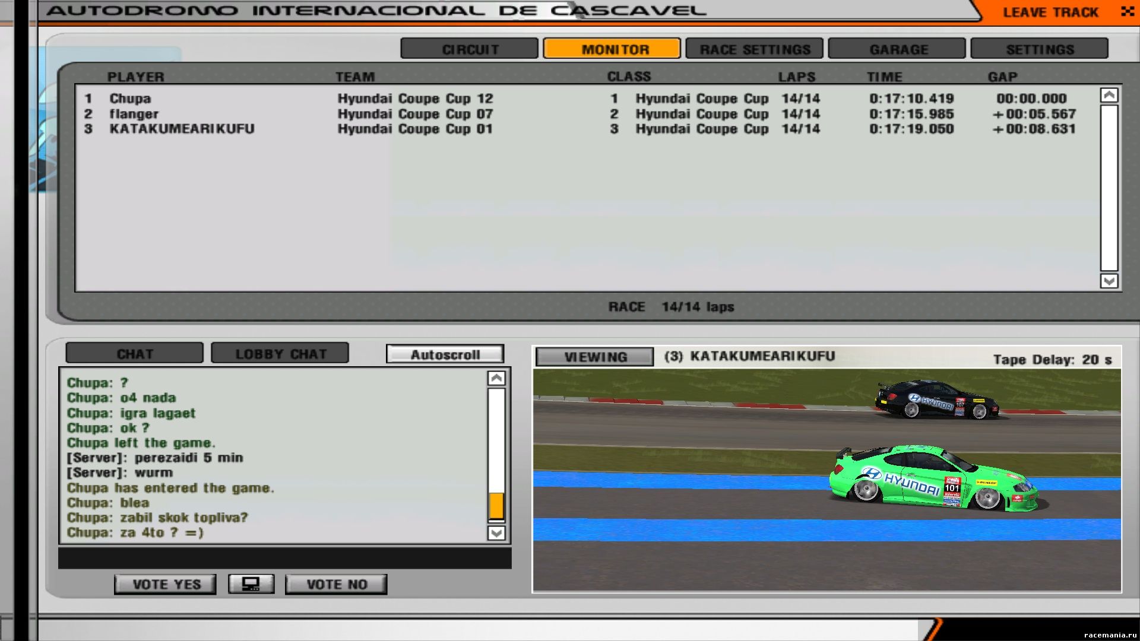
Task: Click chat line 'Chupa has entered the game.'
Action: pos(170,488)
